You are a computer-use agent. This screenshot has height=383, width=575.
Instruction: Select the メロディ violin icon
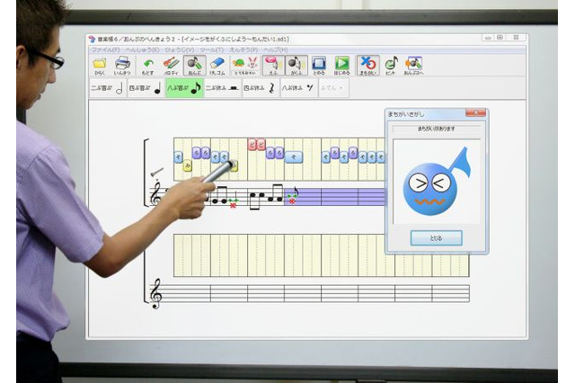pyautogui.click(x=171, y=66)
